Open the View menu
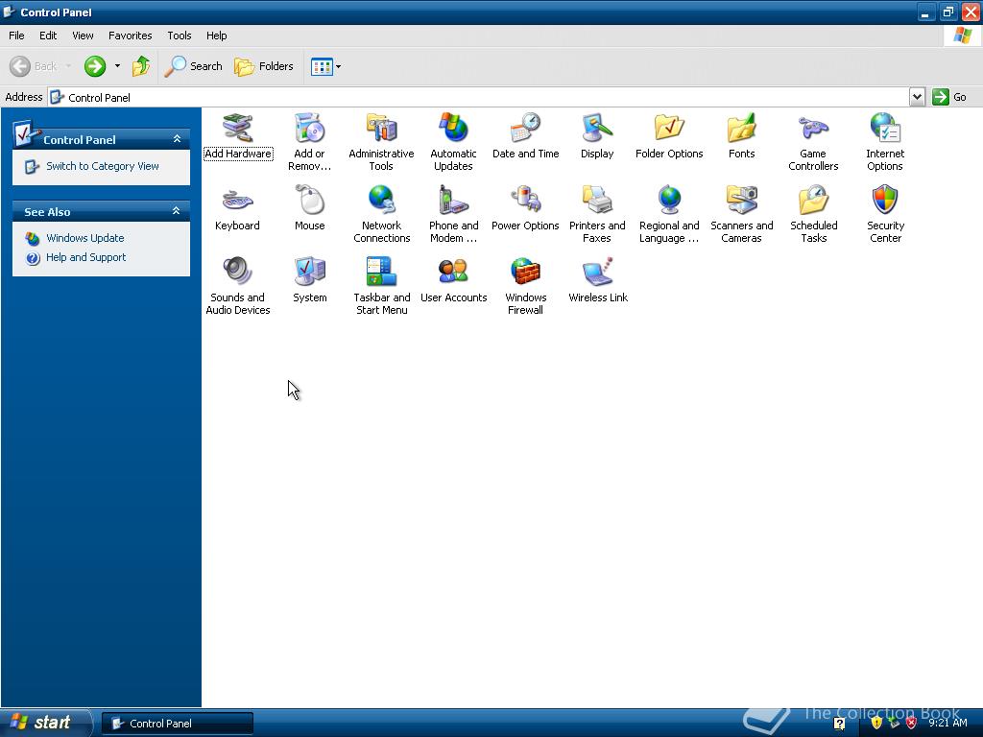 (x=83, y=36)
